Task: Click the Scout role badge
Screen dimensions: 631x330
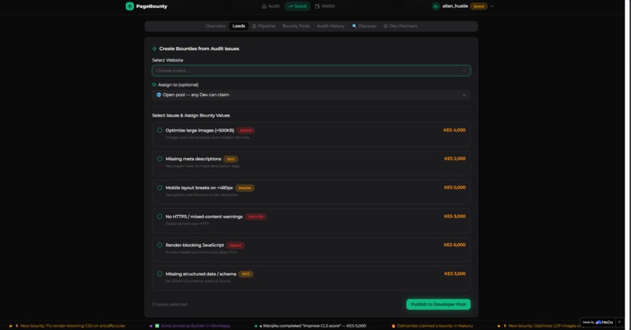Action: (x=478, y=6)
